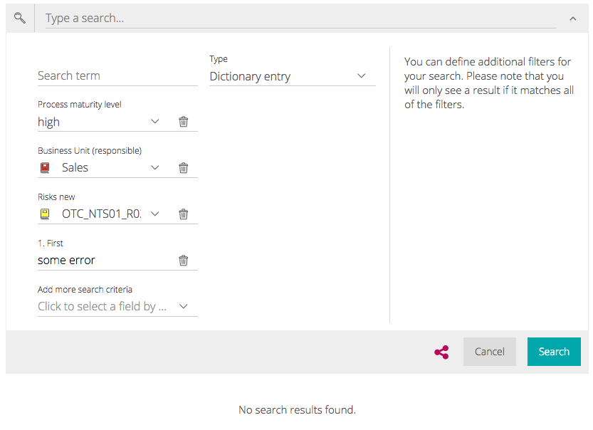The width and height of the screenshot is (593, 430).
Task: Click the pink share icon
Action: tap(441, 352)
